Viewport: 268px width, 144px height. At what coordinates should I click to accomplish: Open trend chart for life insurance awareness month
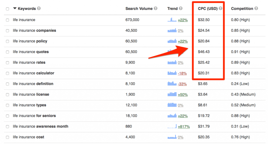tap(172, 126)
